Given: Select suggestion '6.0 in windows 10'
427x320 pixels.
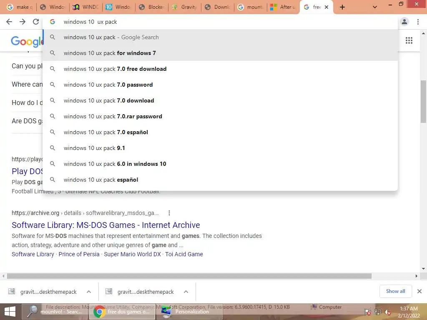Looking at the screenshot, I should coord(220,164).
